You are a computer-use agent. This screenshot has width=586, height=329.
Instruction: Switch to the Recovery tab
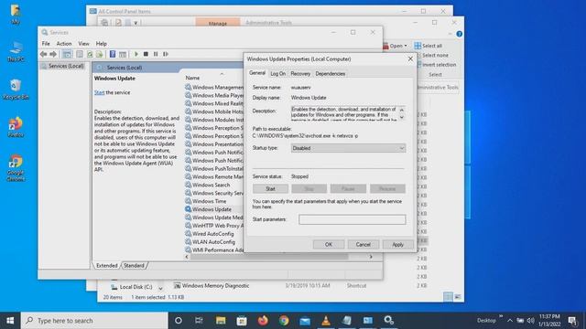click(300, 73)
